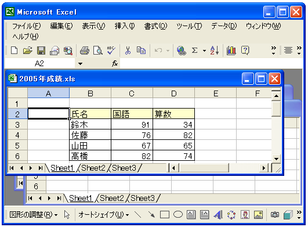Open the ファイル(F) menu
Image resolution: width=308 pixels, height=227 pixels.
click(27, 26)
